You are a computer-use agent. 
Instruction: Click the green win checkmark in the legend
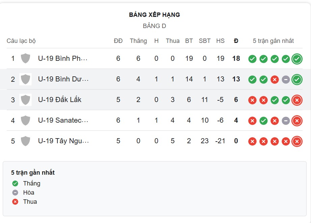click(x=15, y=183)
